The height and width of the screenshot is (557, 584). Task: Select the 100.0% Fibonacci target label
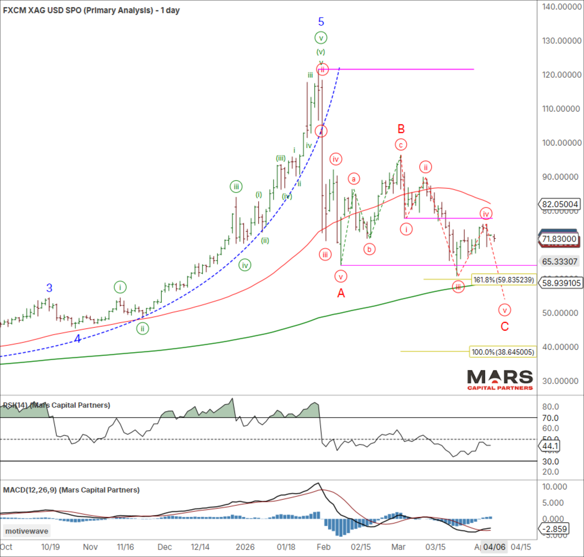[x=503, y=352]
